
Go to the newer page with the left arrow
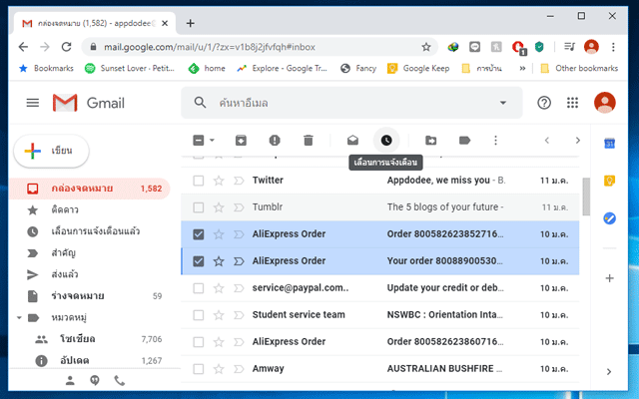pos(547,141)
